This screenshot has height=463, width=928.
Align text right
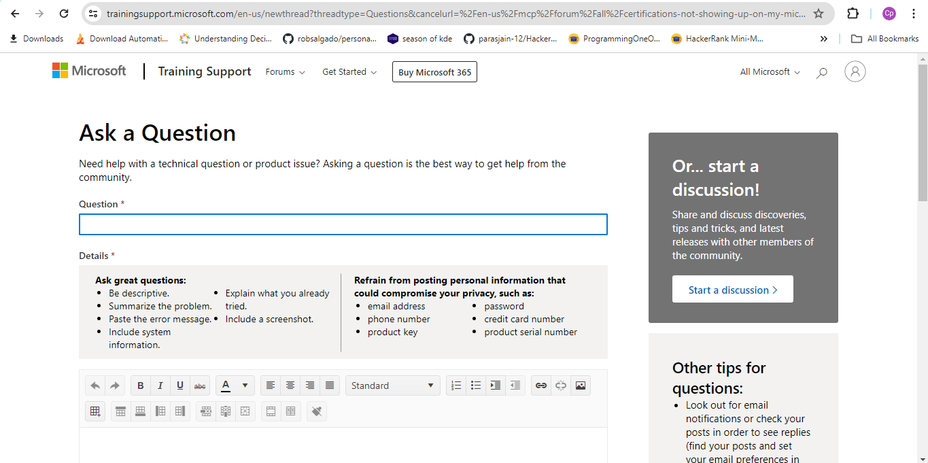coord(310,385)
